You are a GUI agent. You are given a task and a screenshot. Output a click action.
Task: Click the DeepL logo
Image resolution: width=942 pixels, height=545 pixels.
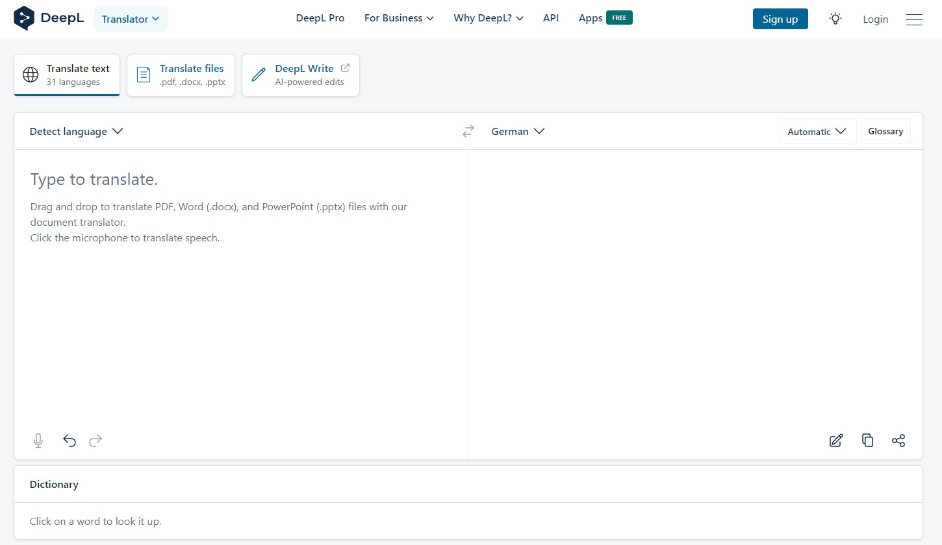tap(49, 18)
